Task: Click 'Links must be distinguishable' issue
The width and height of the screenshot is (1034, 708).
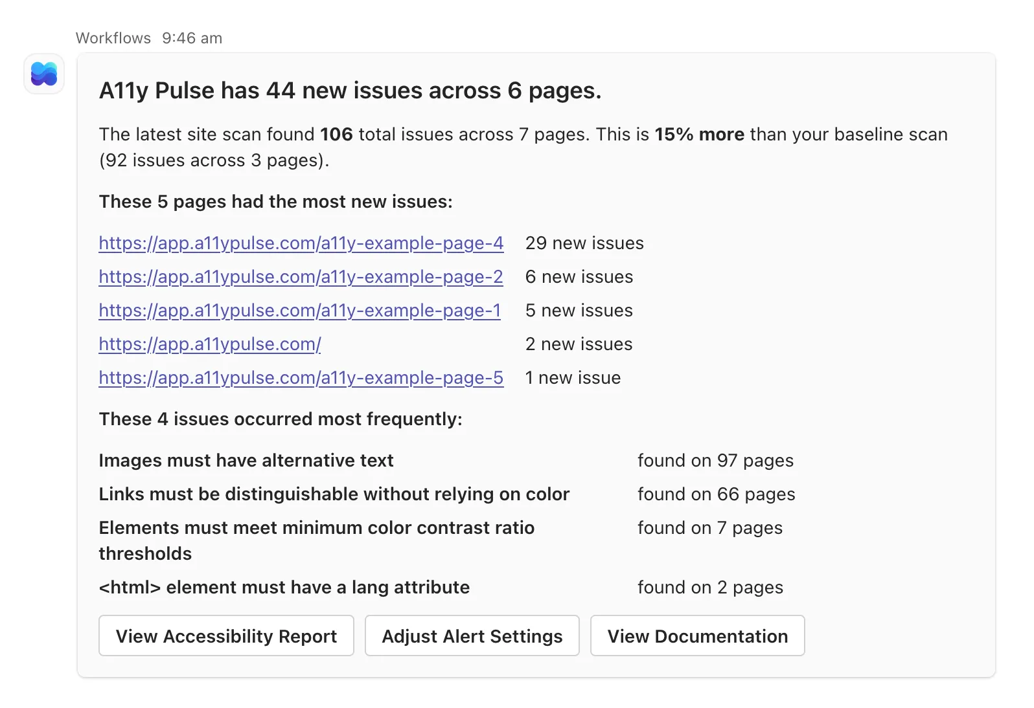Action: pyautogui.click(x=334, y=494)
